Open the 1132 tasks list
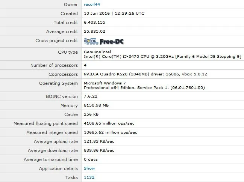244x182 pixels. (89, 177)
